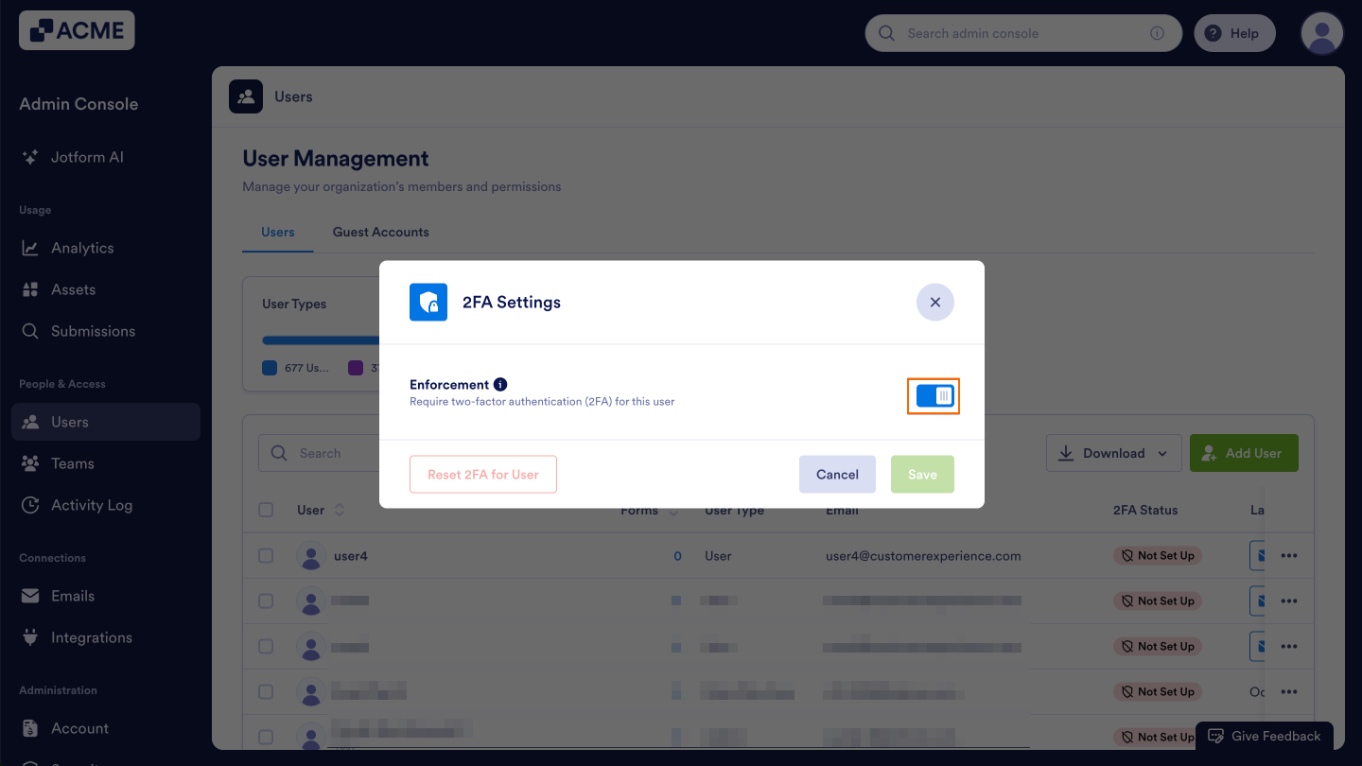Click the Enforcement info icon
1362x766 pixels.
pos(499,383)
